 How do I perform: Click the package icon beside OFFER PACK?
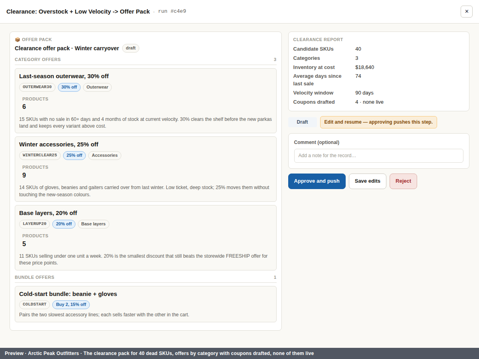pyautogui.click(x=18, y=39)
